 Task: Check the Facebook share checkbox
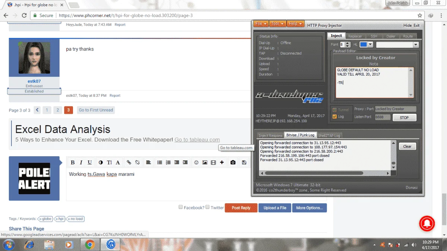[x=181, y=207]
